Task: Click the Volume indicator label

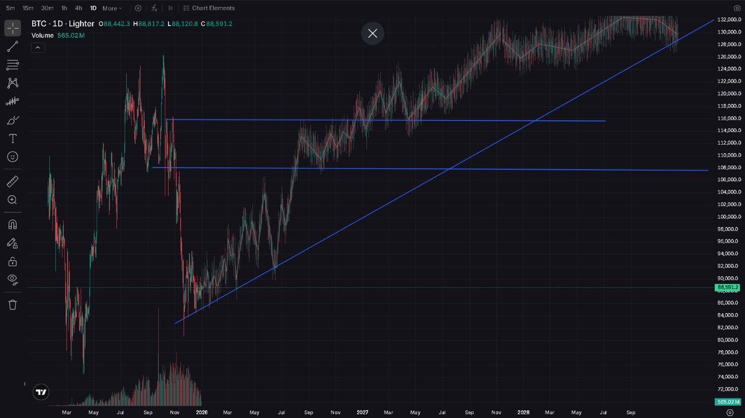Action: pos(42,35)
